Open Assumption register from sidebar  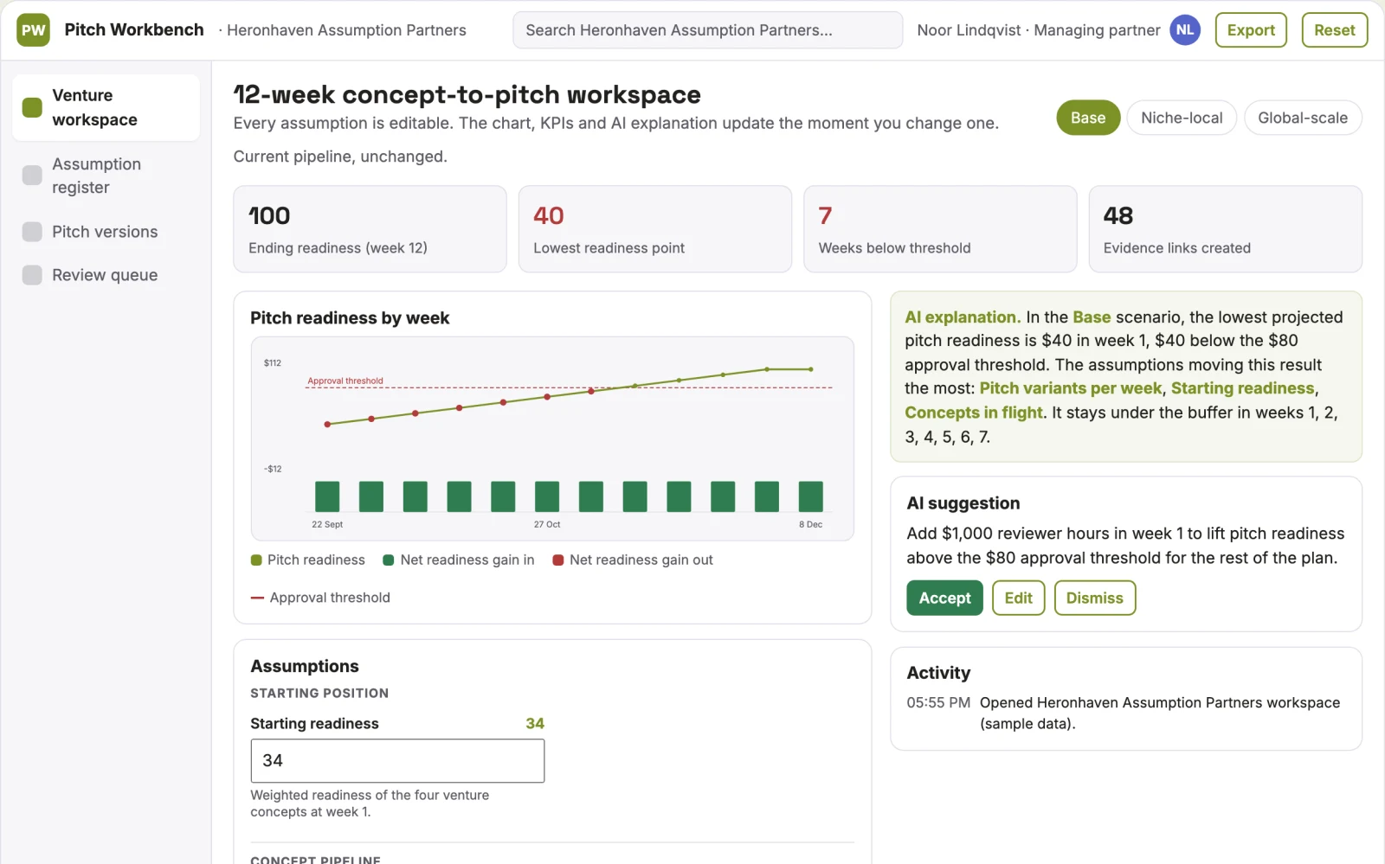point(106,176)
